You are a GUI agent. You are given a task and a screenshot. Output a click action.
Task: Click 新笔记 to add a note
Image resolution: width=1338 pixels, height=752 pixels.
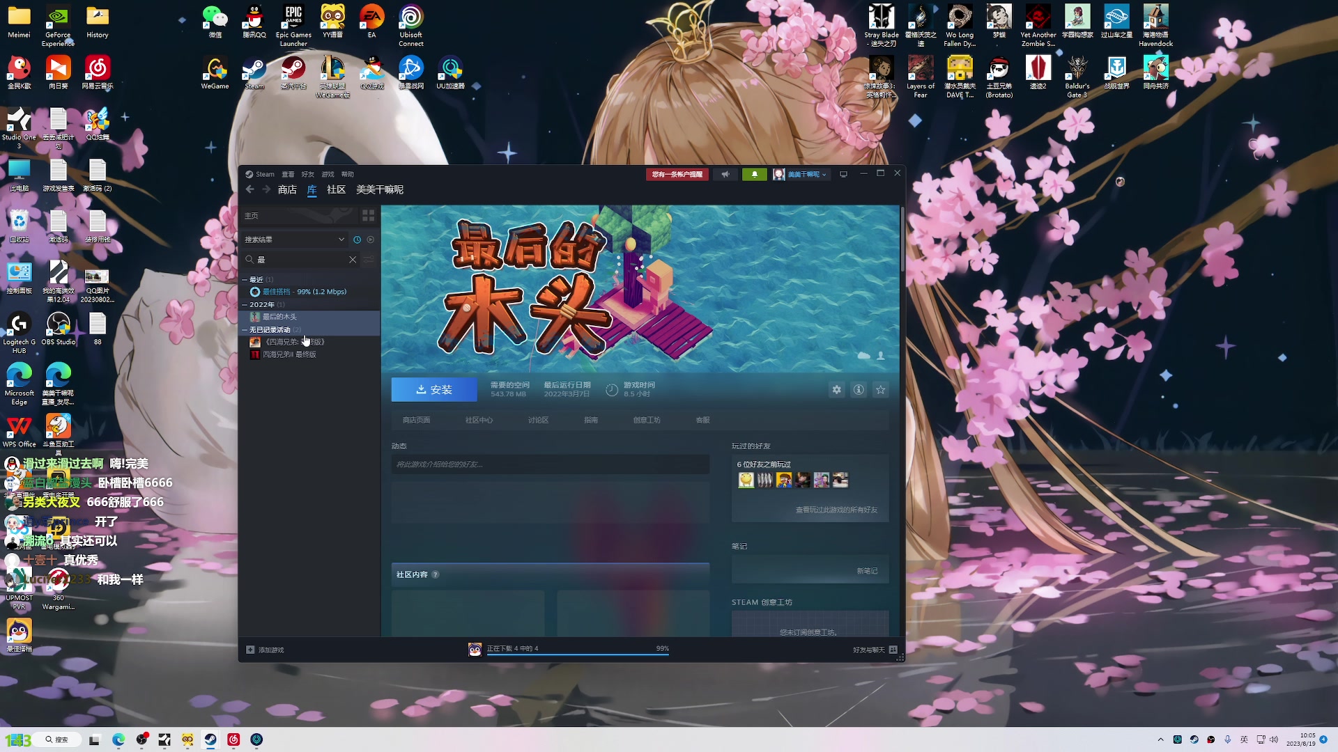(x=867, y=571)
